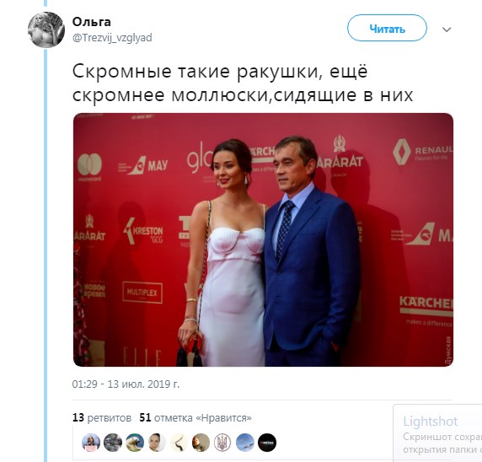View the 51 отметка «Нравится» list

pyautogui.click(x=195, y=417)
